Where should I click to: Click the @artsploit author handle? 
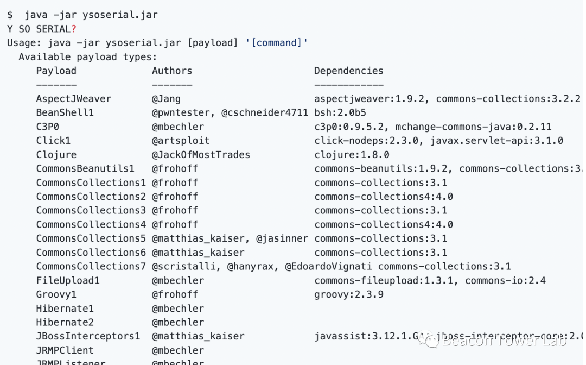pyautogui.click(x=180, y=141)
